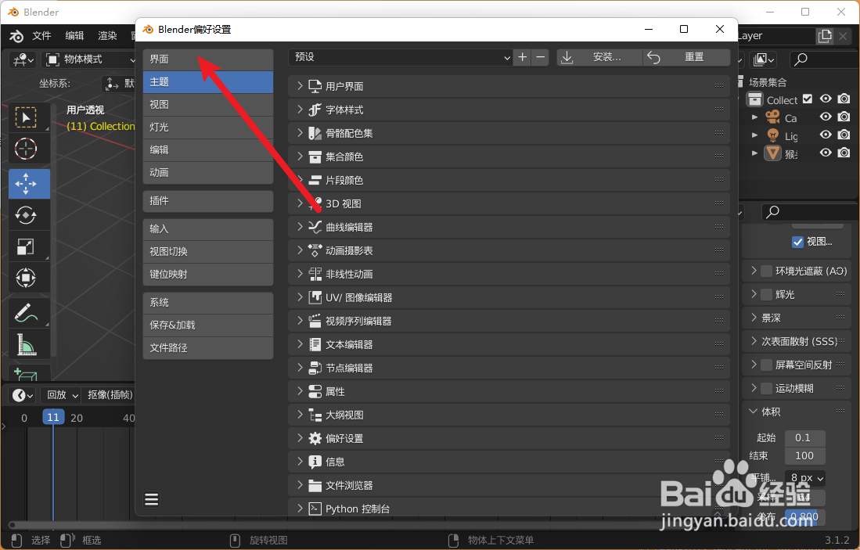Click the 起始 0.1 value field
This screenshot has width=860, height=550.
[x=804, y=437]
